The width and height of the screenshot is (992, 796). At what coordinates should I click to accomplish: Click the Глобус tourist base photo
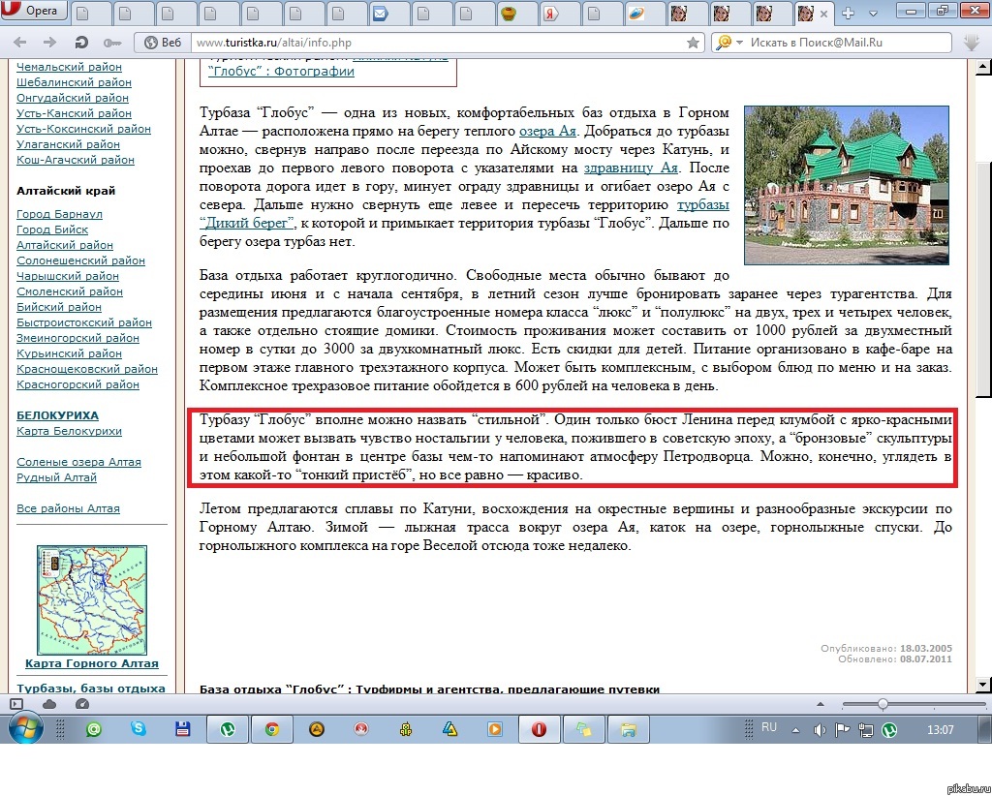tap(846, 184)
